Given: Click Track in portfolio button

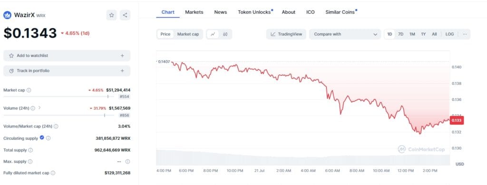Looking at the screenshot, I should (x=67, y=71).
